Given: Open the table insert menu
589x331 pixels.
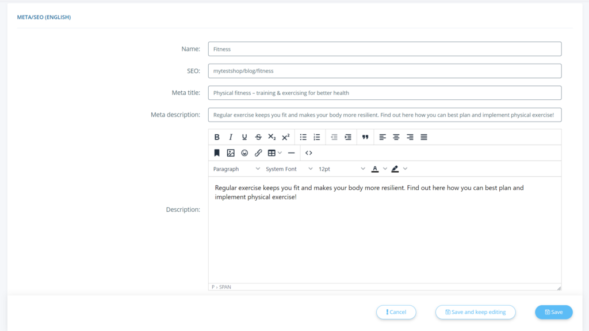Looking at the screenshot, I should point(274,153).
